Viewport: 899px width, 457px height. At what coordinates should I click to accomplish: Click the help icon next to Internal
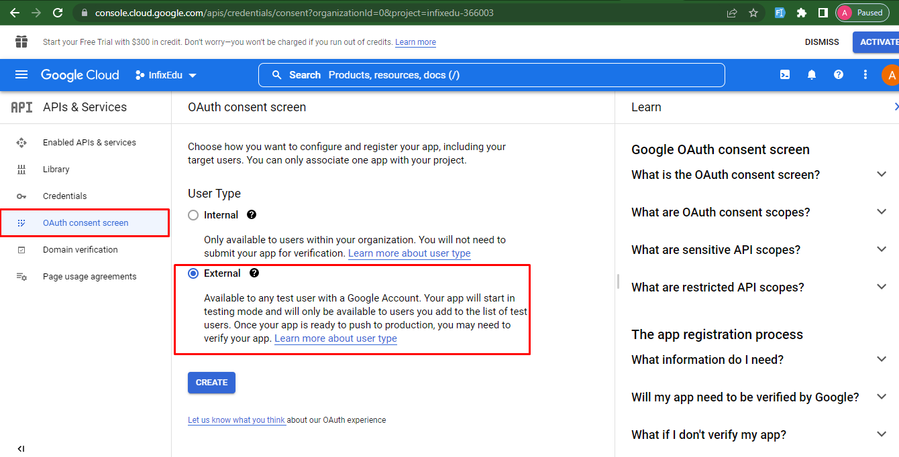(252, 215)
